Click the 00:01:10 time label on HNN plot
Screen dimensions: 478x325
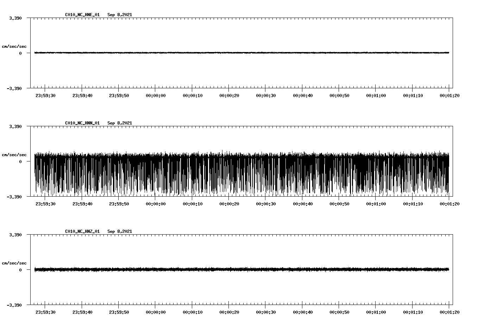click(x=413, y=204)
